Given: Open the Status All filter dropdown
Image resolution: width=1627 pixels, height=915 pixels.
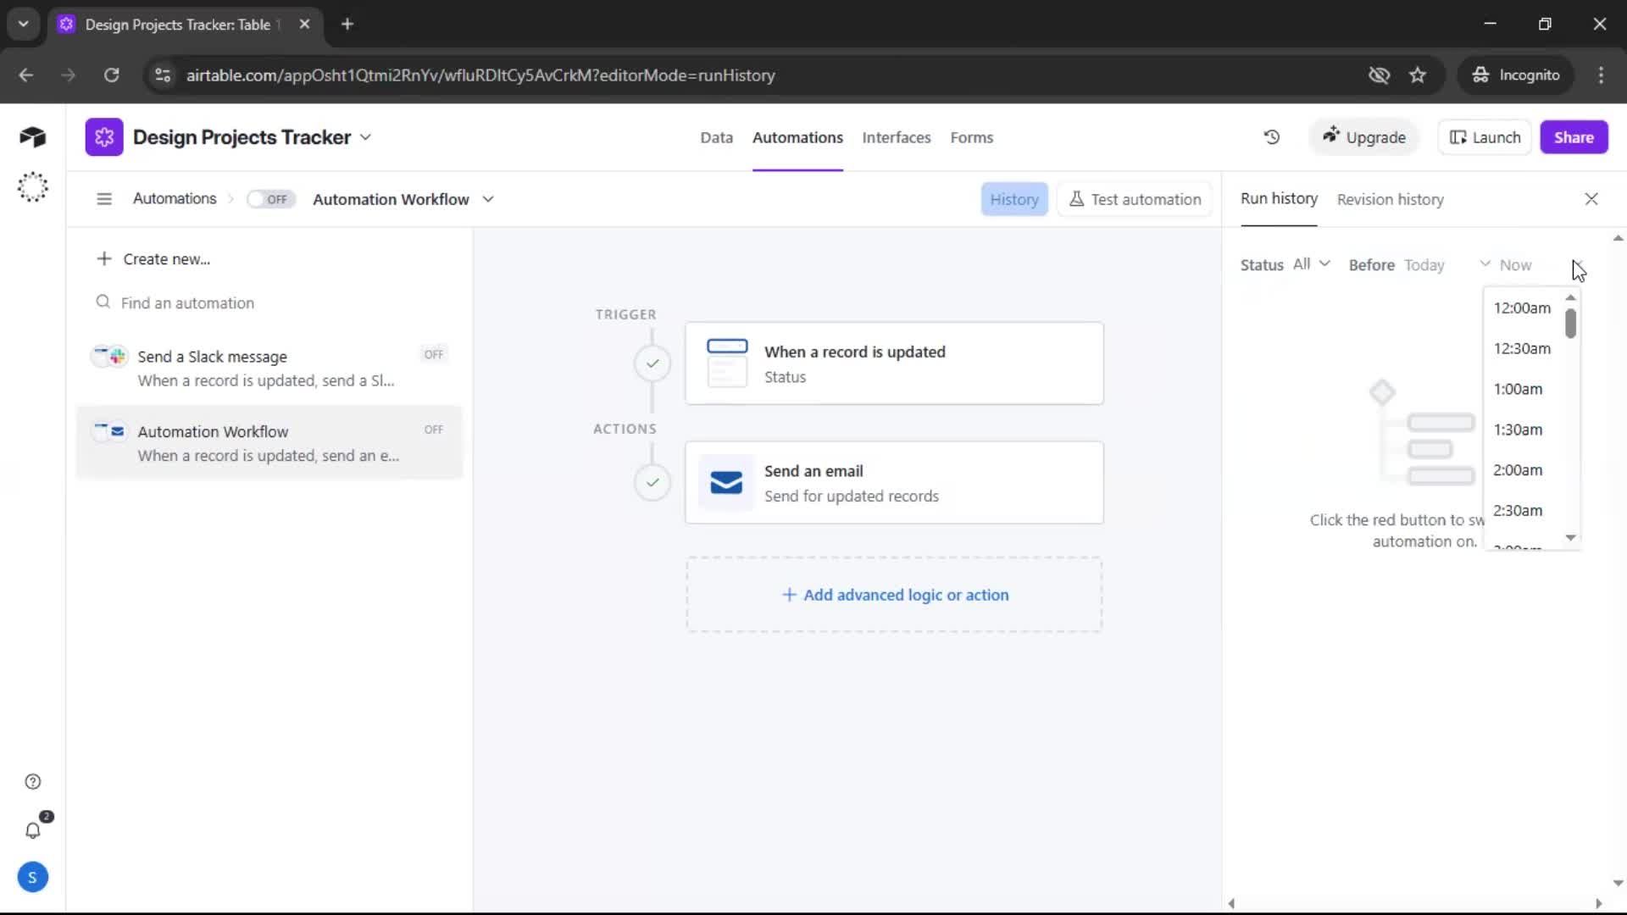Looking at the screenshot, I should (1312, 264).
